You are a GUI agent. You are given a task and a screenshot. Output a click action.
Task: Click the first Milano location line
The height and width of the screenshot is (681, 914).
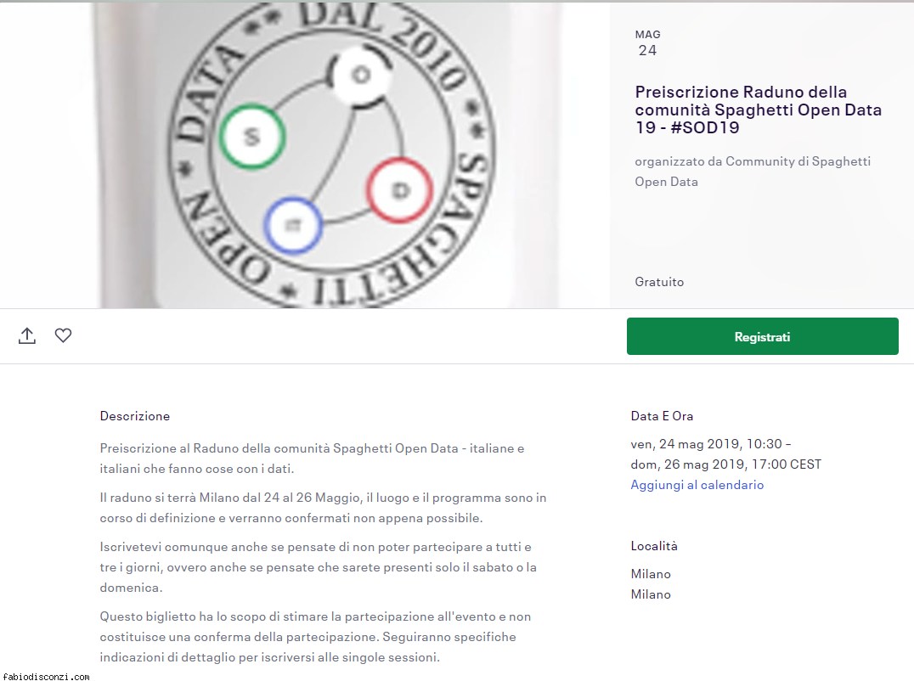[x=651, y=574]
